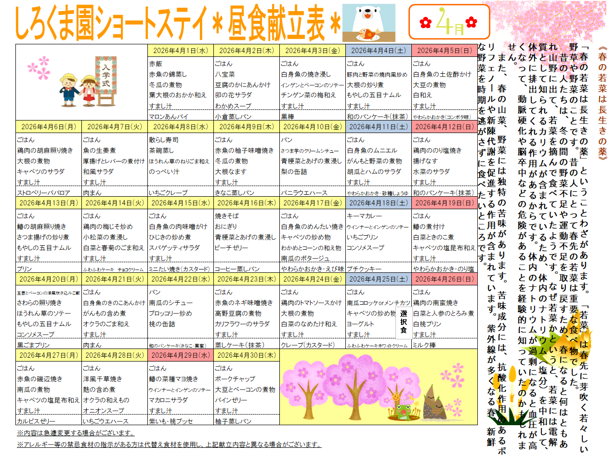Screen dimensions: 616x470
Task: Click the 2026年4月18日(土) date header
Action: 378,203
